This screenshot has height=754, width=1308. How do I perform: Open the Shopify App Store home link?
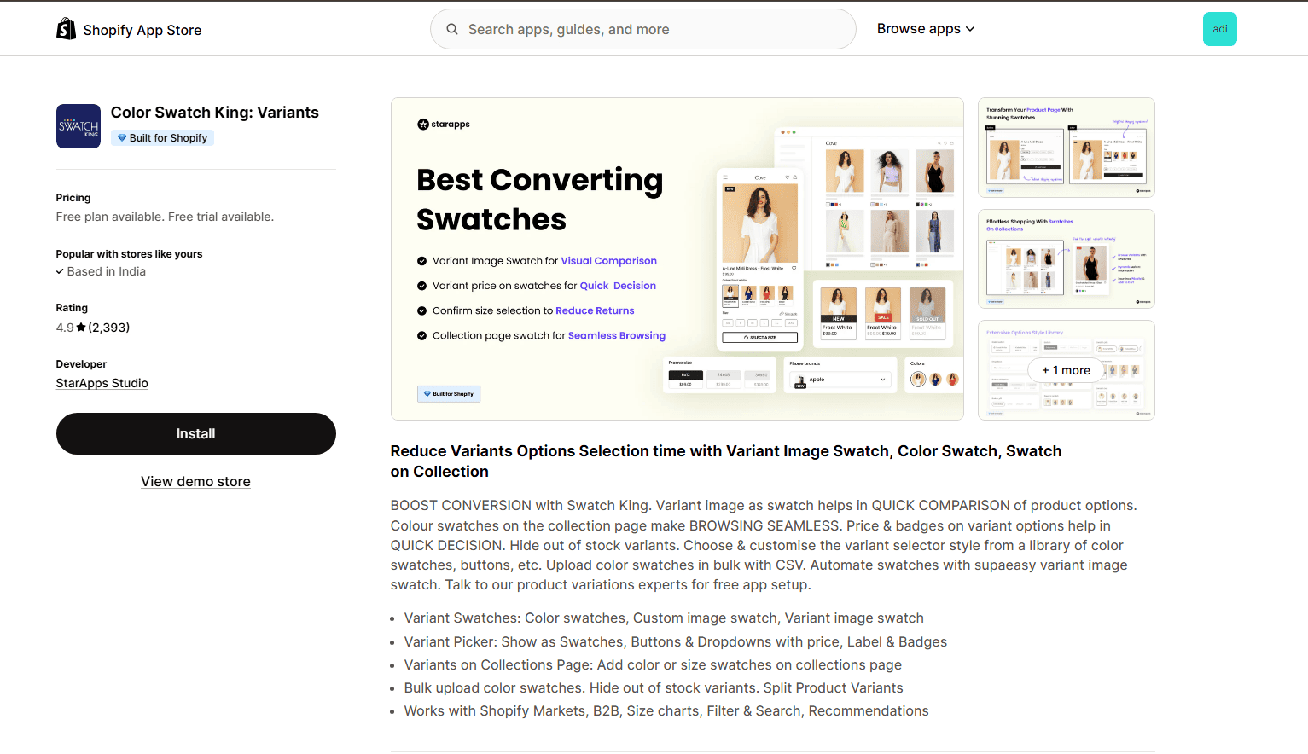pyautogui.click(x=129, y=30)
